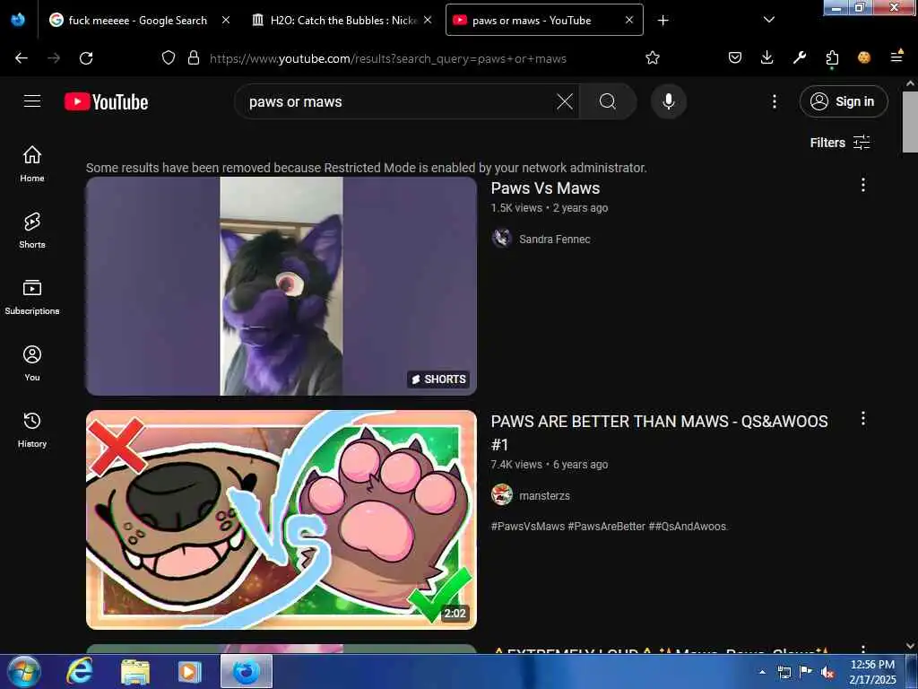Open Firefox View icon in the tab strip
Image resolution: width=918 pixels, height=689 pixels.
(18, 20)
